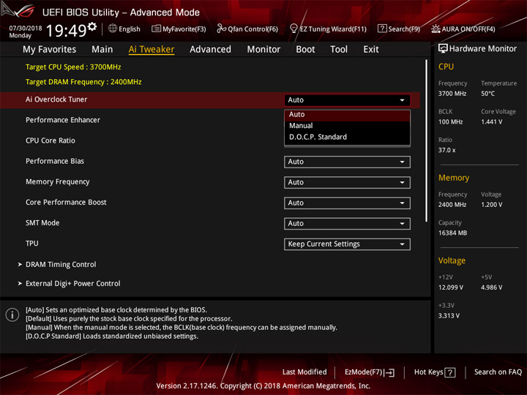The width and height of the screenshot is (527, 395).
Task: Click the +3.3V 3.313 V reading
Action: point(449,316)
